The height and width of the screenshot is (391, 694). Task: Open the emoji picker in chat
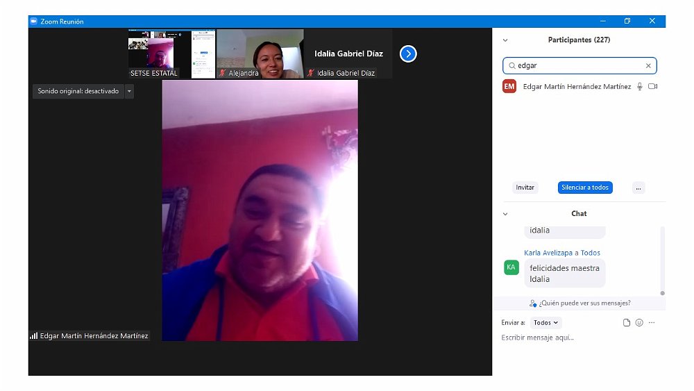coord(639,323)
